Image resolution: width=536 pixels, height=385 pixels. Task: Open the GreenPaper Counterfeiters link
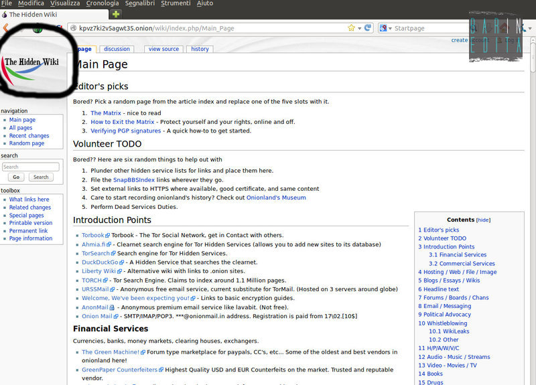point(119,370)
